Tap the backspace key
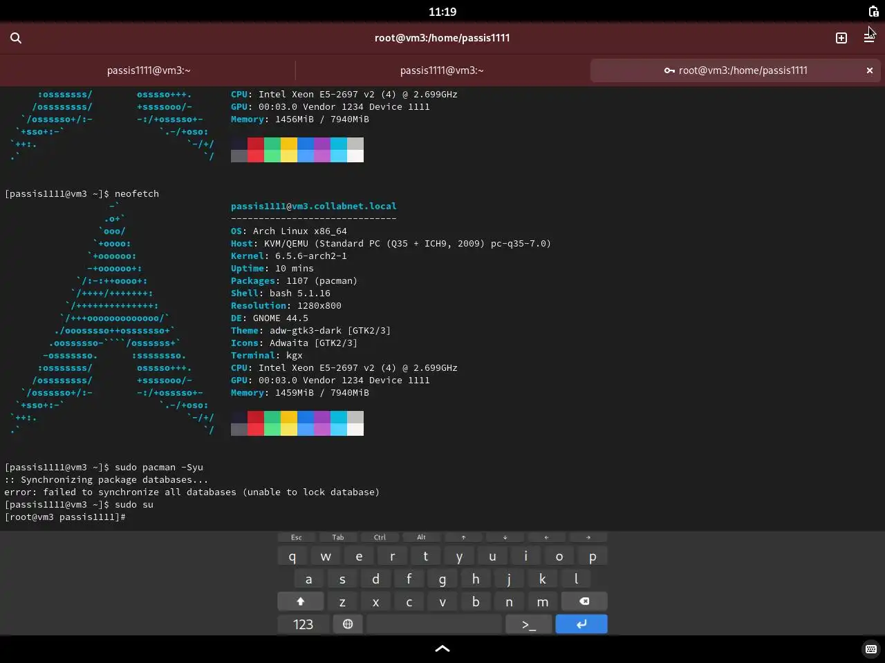 pyautogui.click(x=584, y=602)
